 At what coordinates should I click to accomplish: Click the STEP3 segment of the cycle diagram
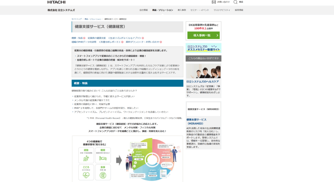coord(153,173)
